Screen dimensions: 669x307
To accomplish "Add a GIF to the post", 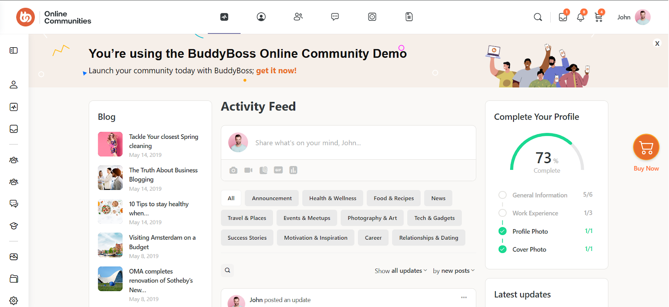I will (278, 170).
